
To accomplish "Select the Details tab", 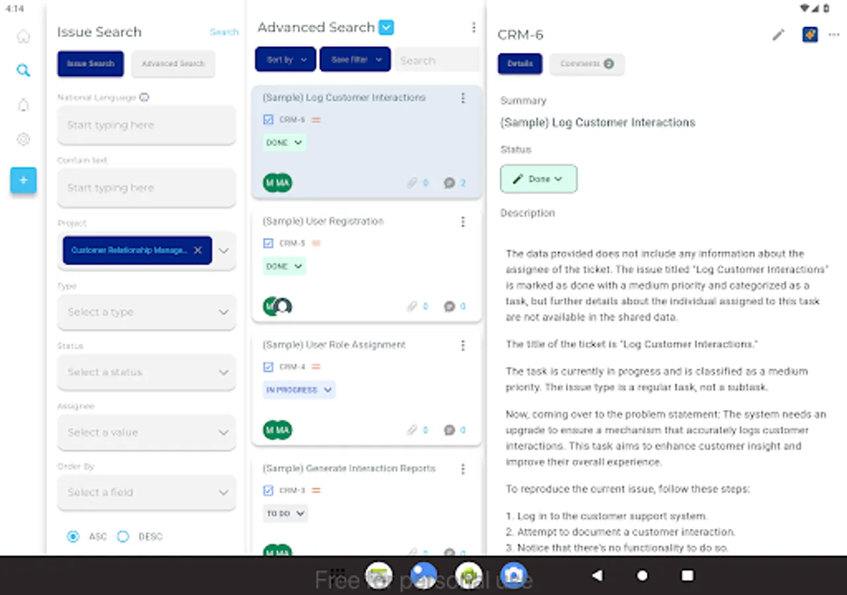I will tap(519, 63).
